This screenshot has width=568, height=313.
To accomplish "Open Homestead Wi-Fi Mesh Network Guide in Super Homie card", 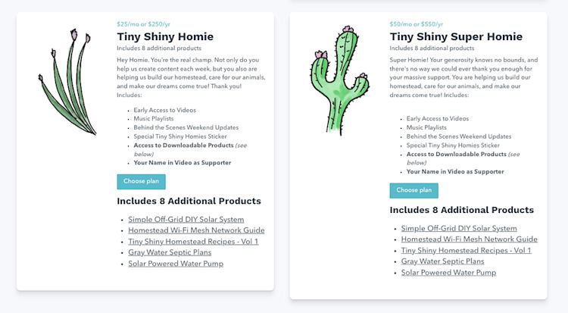I will coord(469,239).
